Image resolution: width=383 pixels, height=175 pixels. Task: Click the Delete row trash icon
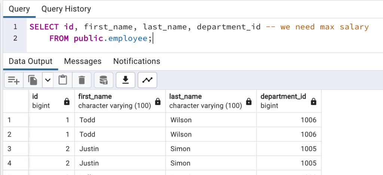click(x=82, y=80)
